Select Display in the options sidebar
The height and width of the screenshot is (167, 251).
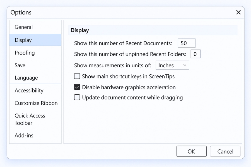(23, 40)
